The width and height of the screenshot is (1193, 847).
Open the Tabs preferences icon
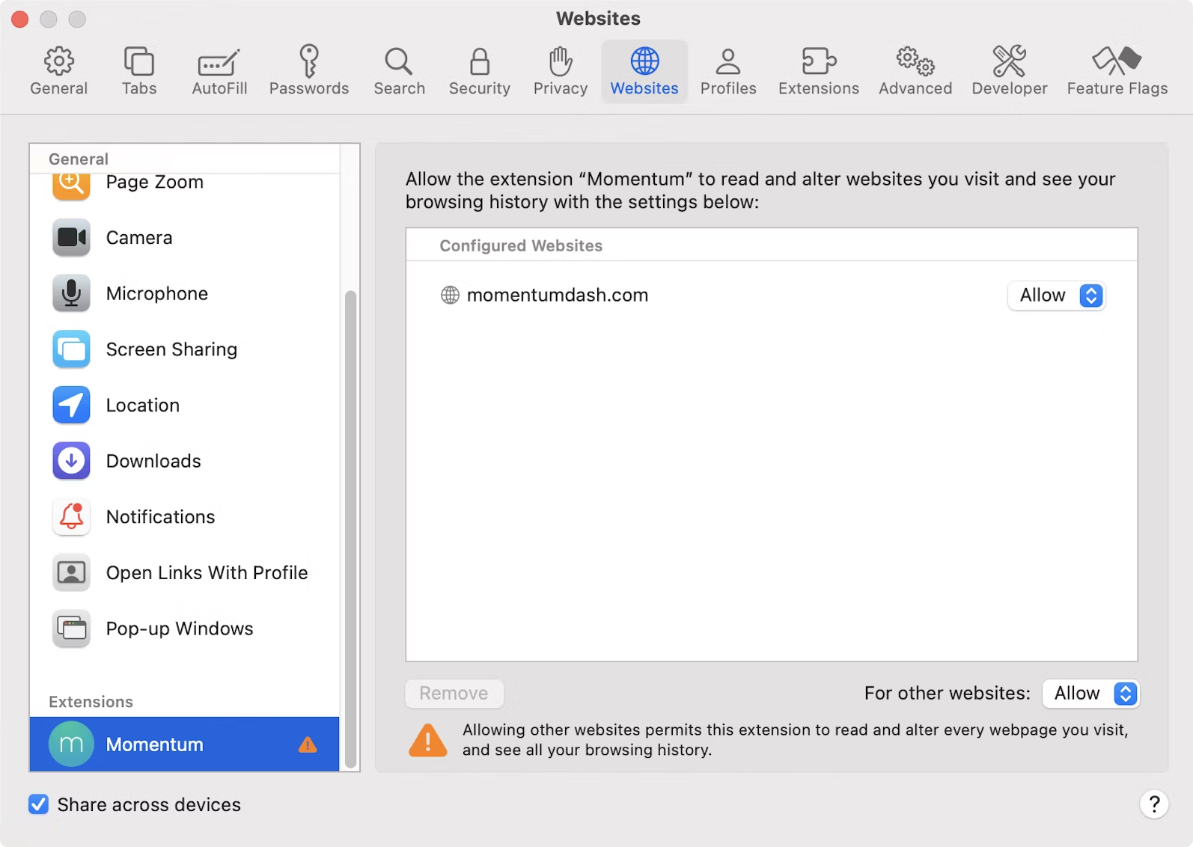(x=139, y=61)
